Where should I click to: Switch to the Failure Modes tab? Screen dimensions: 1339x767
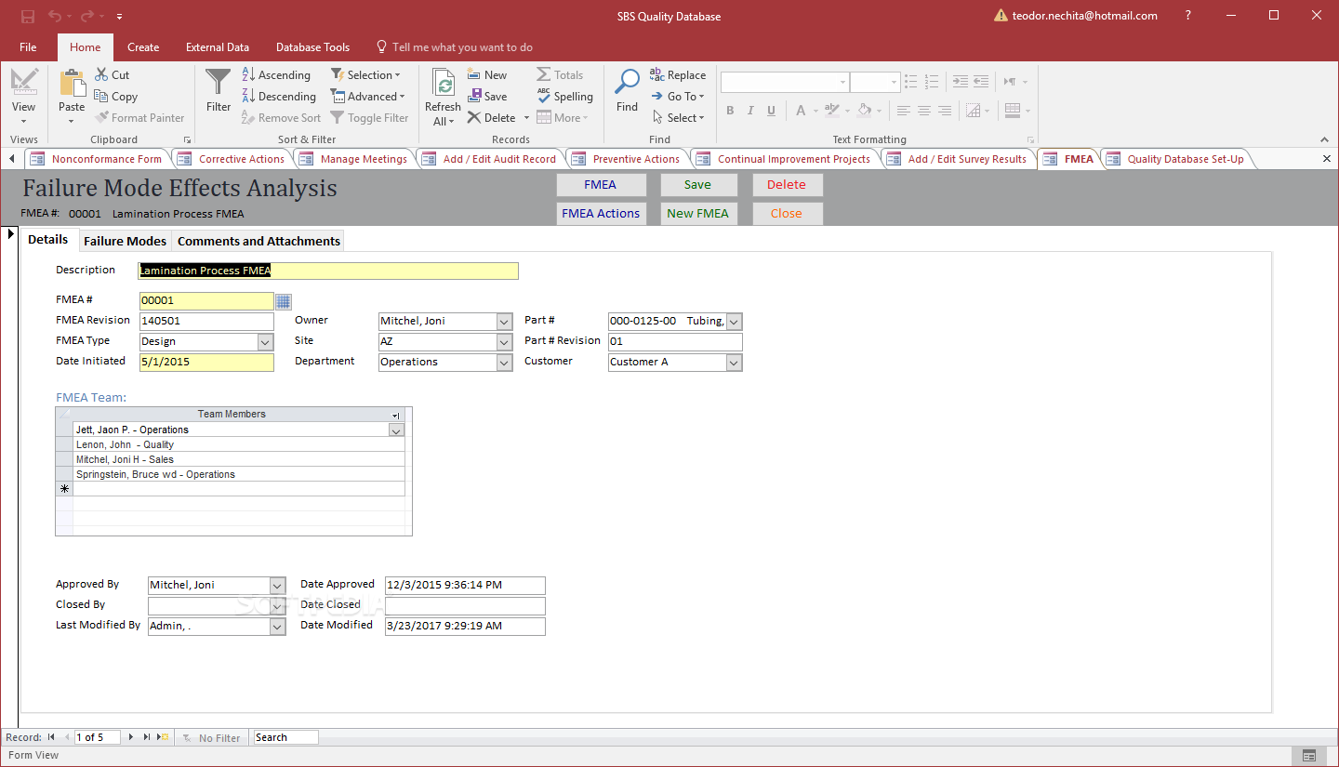click(x=125, y=241)
